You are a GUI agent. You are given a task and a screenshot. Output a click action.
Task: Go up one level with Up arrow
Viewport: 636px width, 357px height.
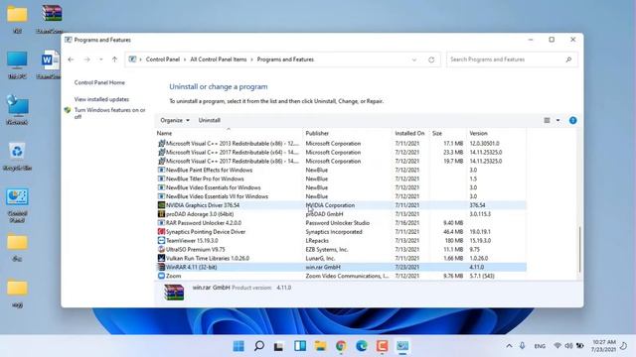click(x=115, y=59)
